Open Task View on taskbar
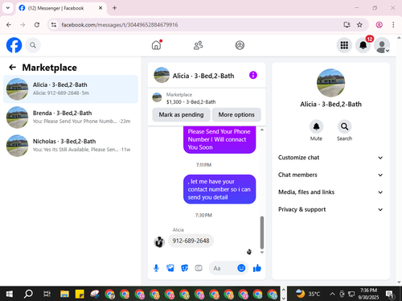This screenshot has width=402, height=301. point(47,294)
